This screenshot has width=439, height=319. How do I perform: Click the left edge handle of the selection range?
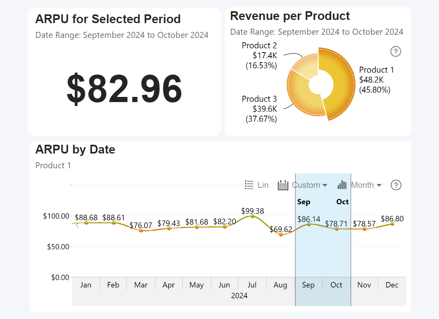pos(295,240)
